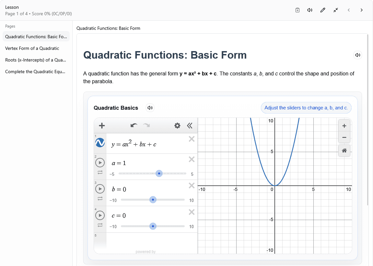373x266 pixels.
Task: Click the header read-aloud speaker icon
Action: pyautogui.click(x=310, y=10)
